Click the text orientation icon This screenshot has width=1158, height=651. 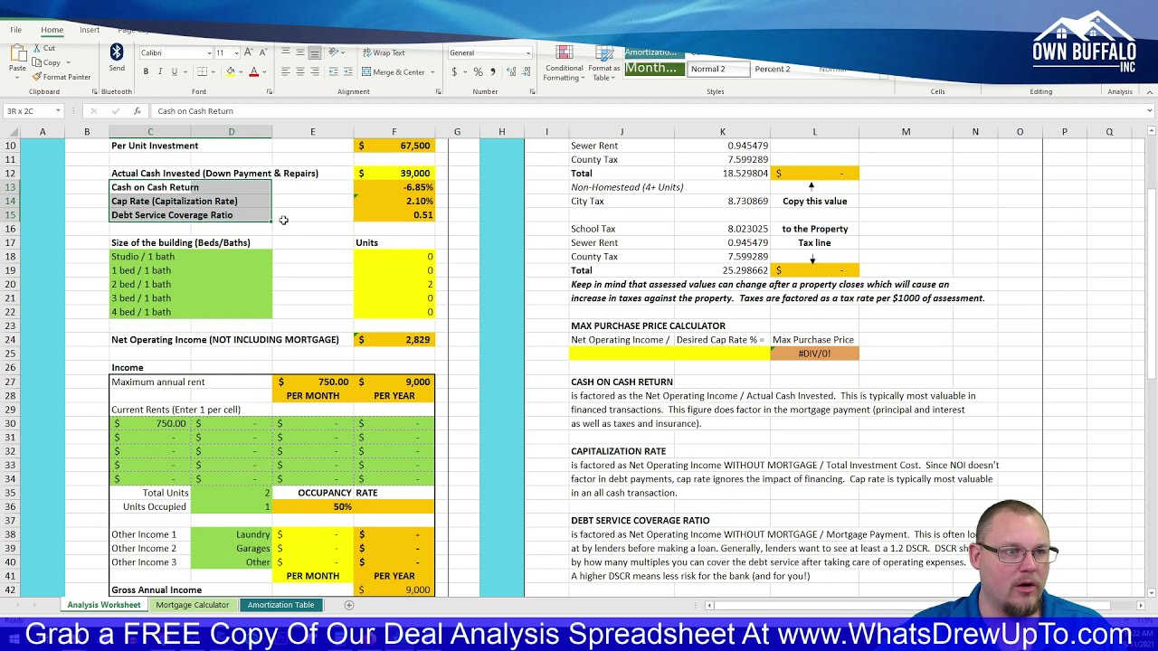[334, 52]
